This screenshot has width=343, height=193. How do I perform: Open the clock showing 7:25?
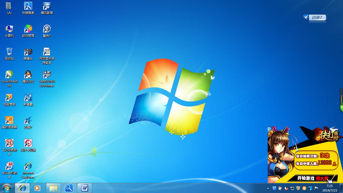(330, 188)
